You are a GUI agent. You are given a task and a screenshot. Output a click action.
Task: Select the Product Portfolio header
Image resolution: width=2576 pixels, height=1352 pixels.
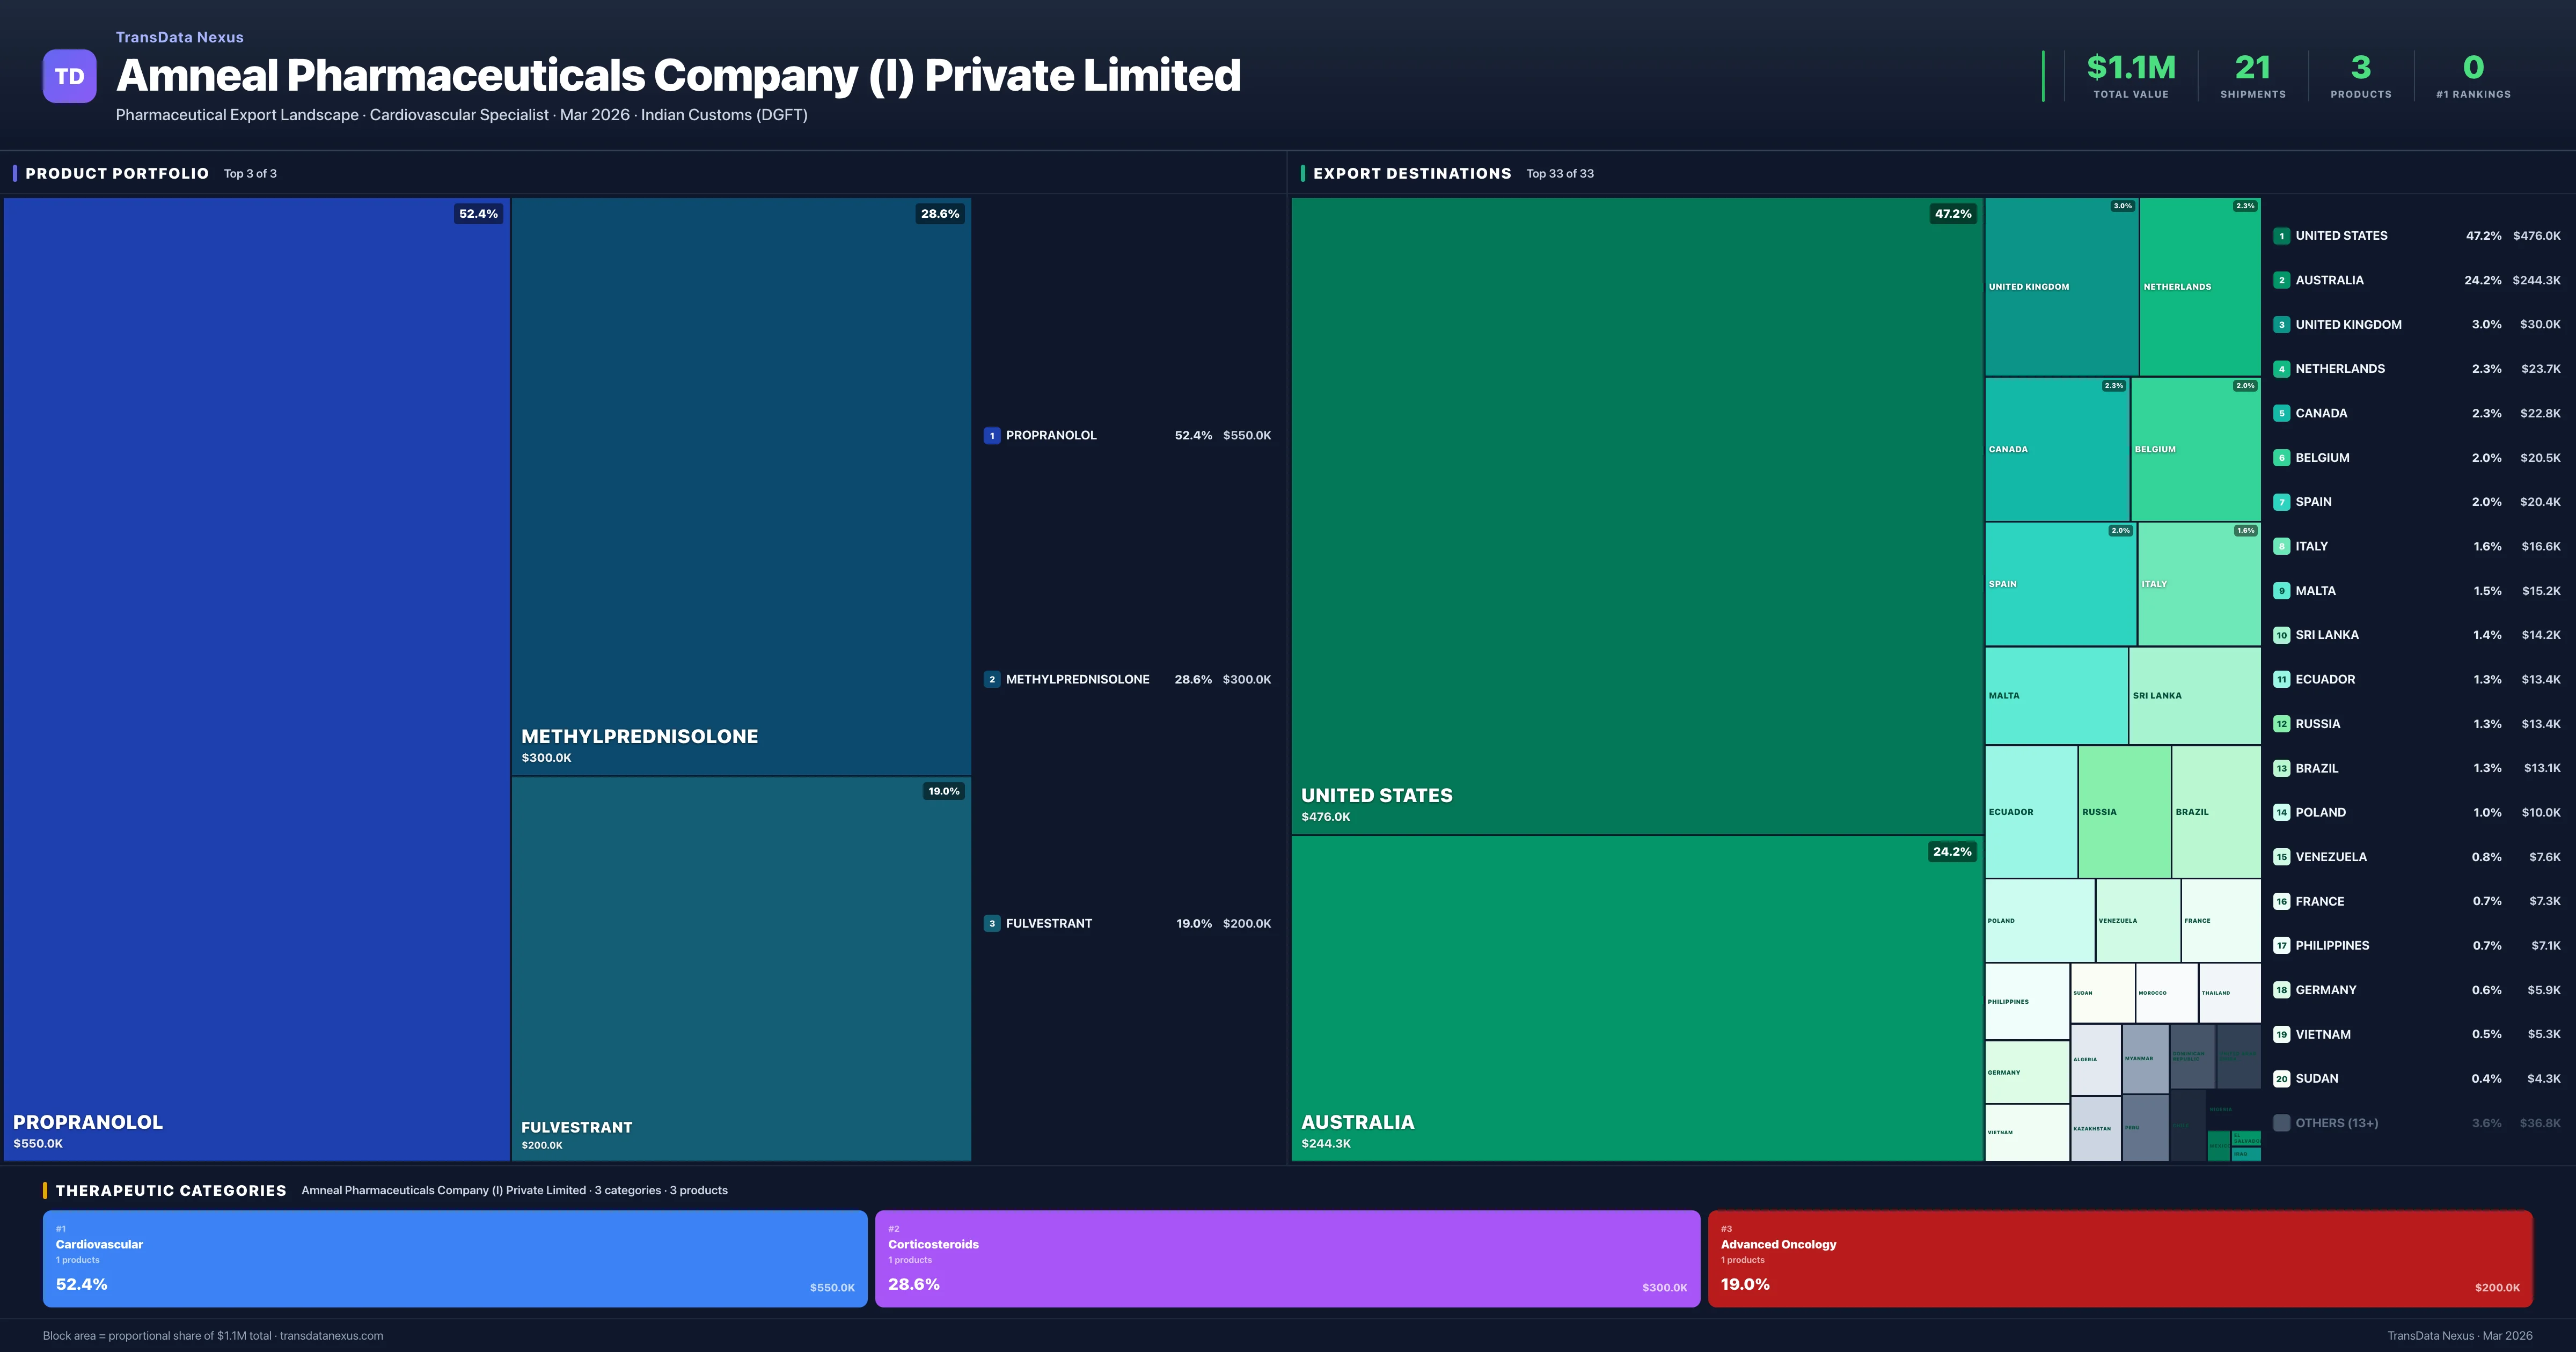(116, 173)
